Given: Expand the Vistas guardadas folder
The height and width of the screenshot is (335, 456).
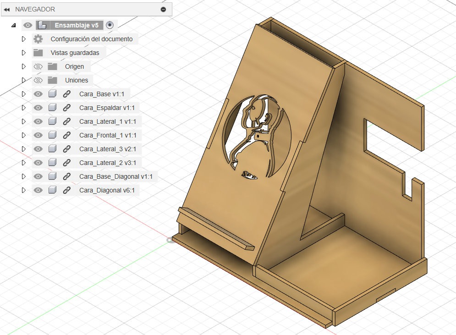Looking at the screenshot, I should tap(24, 53).
